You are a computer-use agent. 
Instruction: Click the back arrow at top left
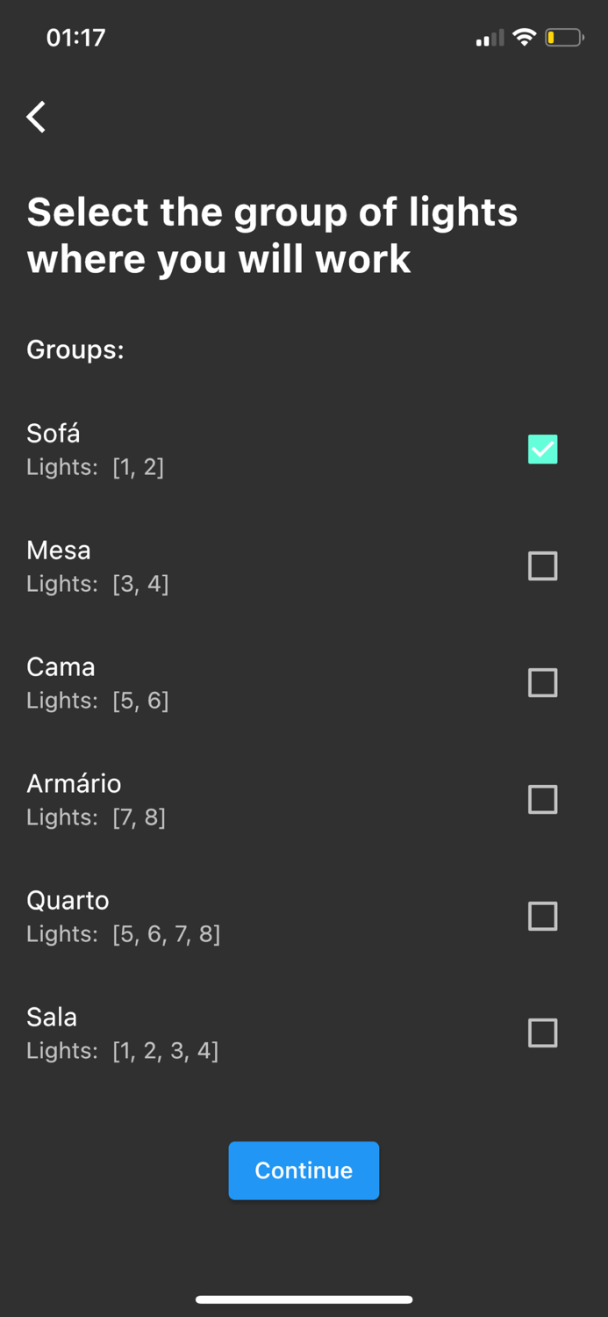pyautogui.click(x=36, y=117)
